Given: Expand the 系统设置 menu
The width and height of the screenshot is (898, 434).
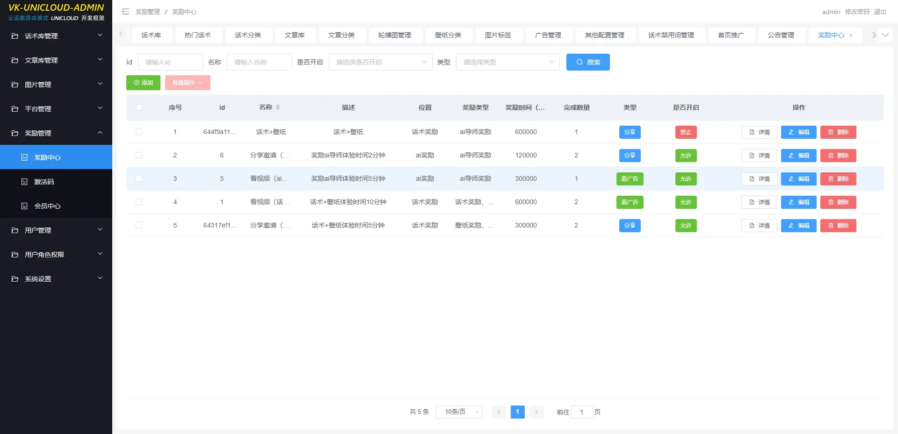Looking at the screenshot, I should [x=56, y=279].
